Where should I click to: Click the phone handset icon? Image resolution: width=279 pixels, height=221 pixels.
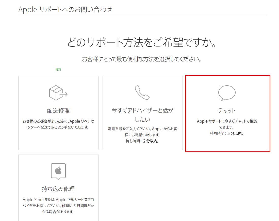tap(142, 92)
